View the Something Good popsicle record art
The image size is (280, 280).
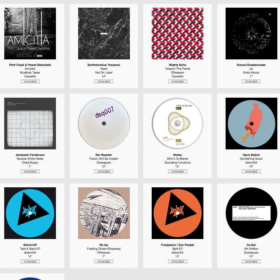(x=251, y=123)
